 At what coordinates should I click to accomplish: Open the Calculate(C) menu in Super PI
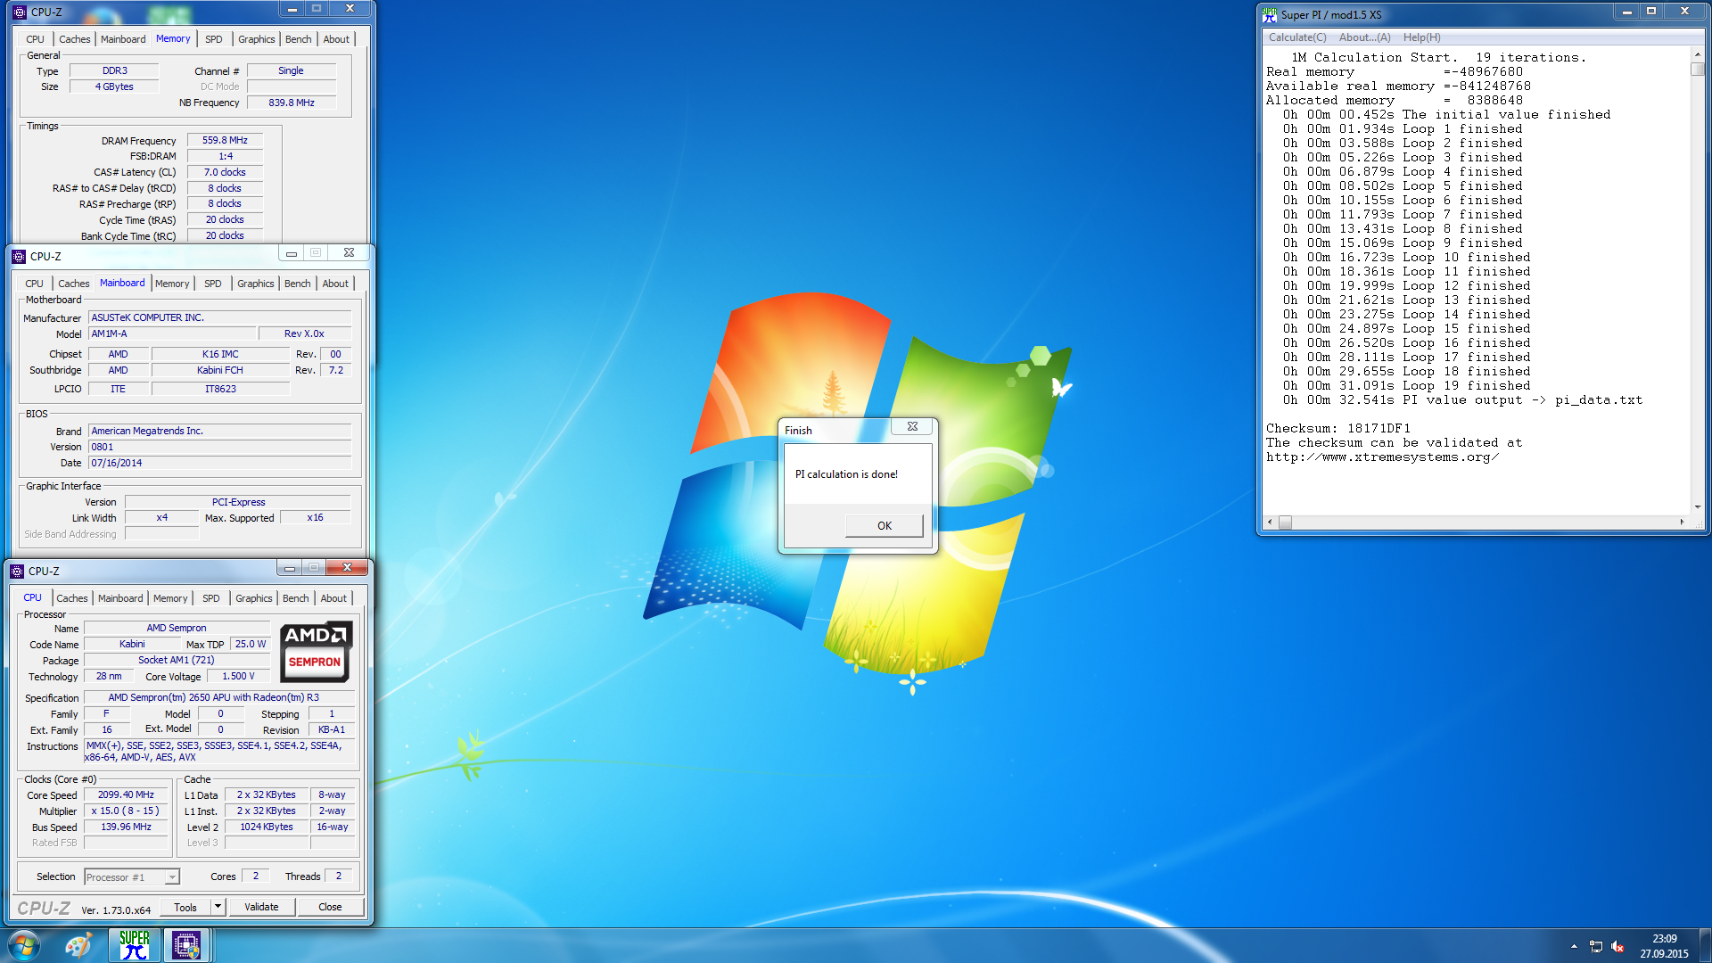pyautogui.click(x=1297, y=37)
